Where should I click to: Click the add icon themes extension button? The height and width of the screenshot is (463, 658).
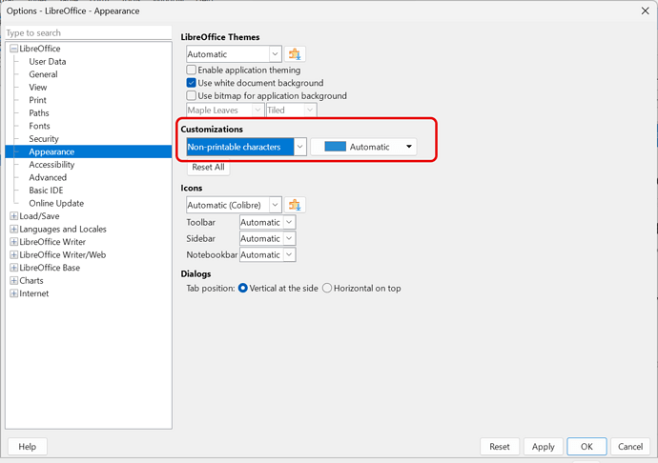(295, 205)
